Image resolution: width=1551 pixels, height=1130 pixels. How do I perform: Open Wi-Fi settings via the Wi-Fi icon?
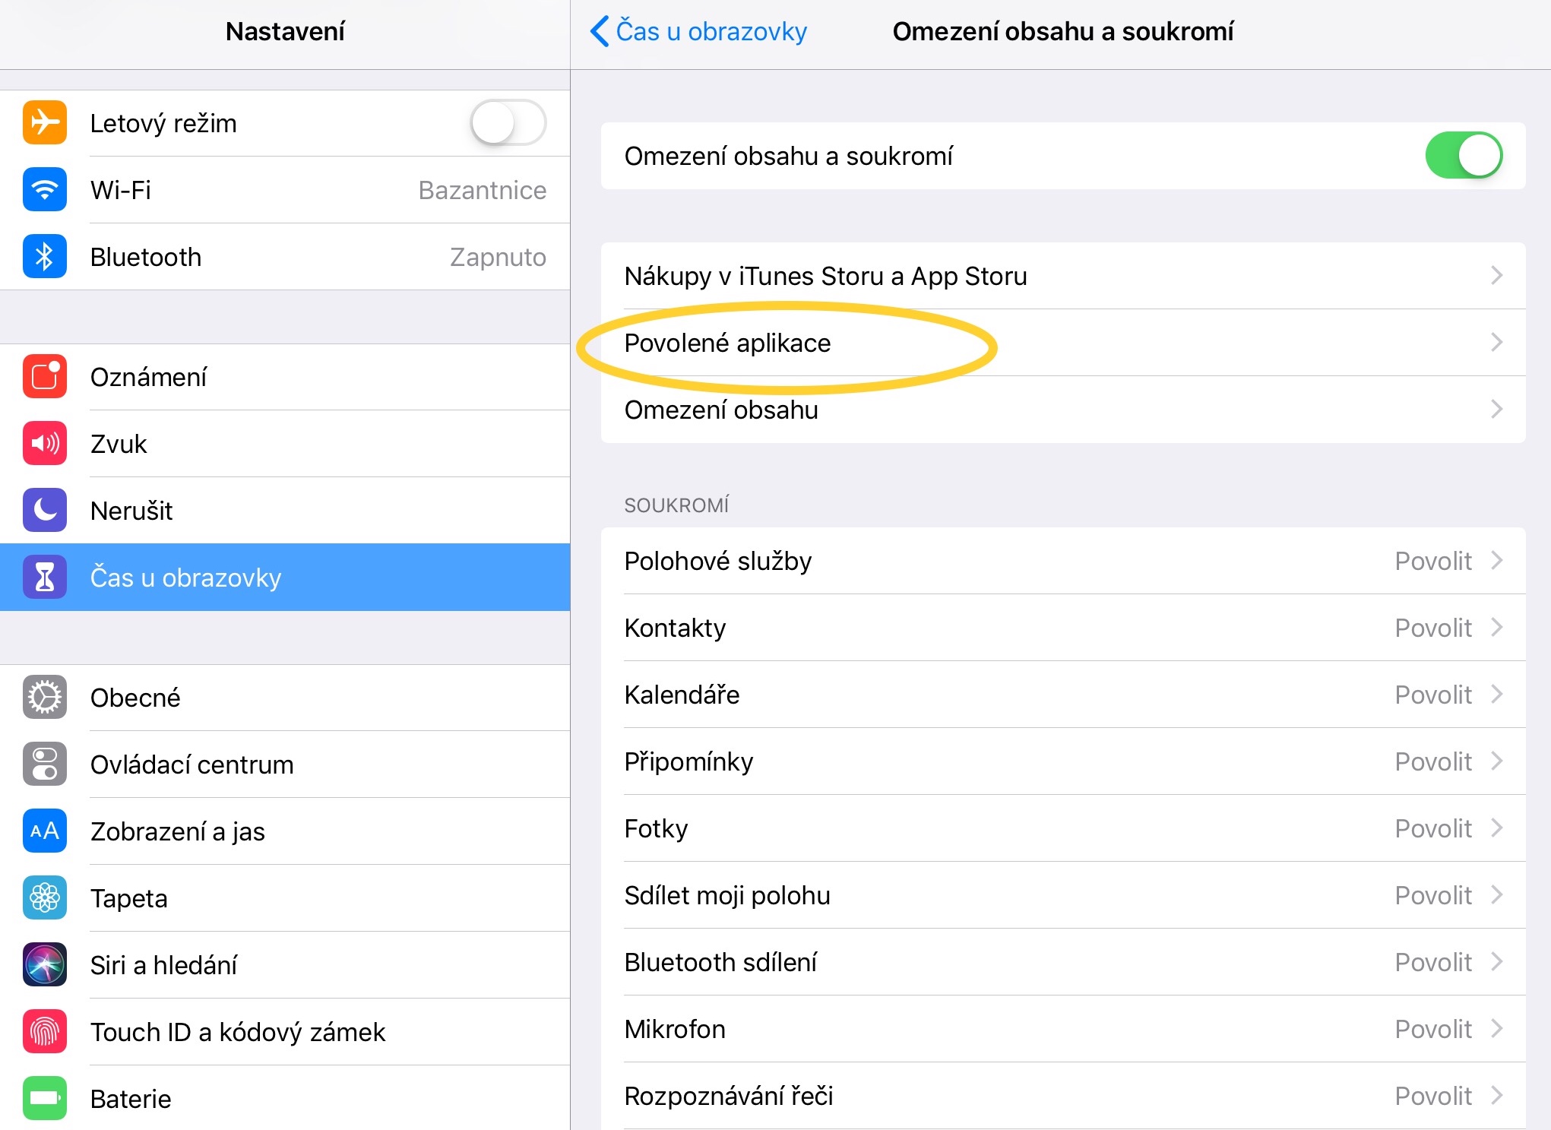[x=44, y=190]
